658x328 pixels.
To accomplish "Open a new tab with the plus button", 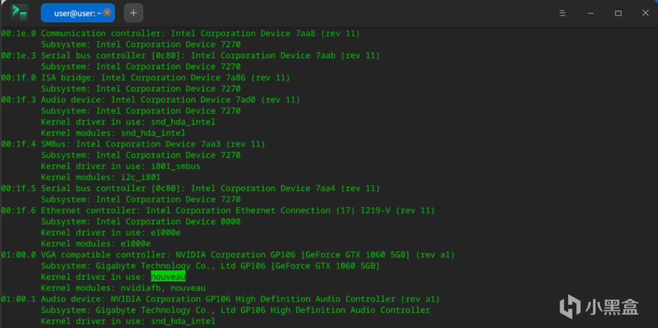I will pyautogui.click(x=134, y=13).
